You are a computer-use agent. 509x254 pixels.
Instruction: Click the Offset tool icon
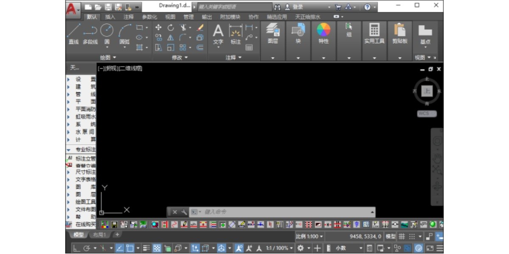tap(200, 47)
